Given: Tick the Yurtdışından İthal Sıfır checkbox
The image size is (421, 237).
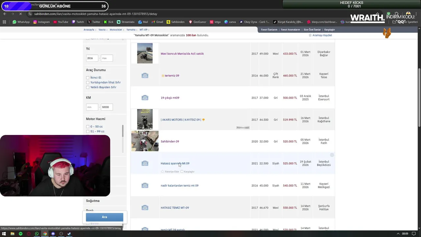Looking at the screenshot, I should click(88, 82).
